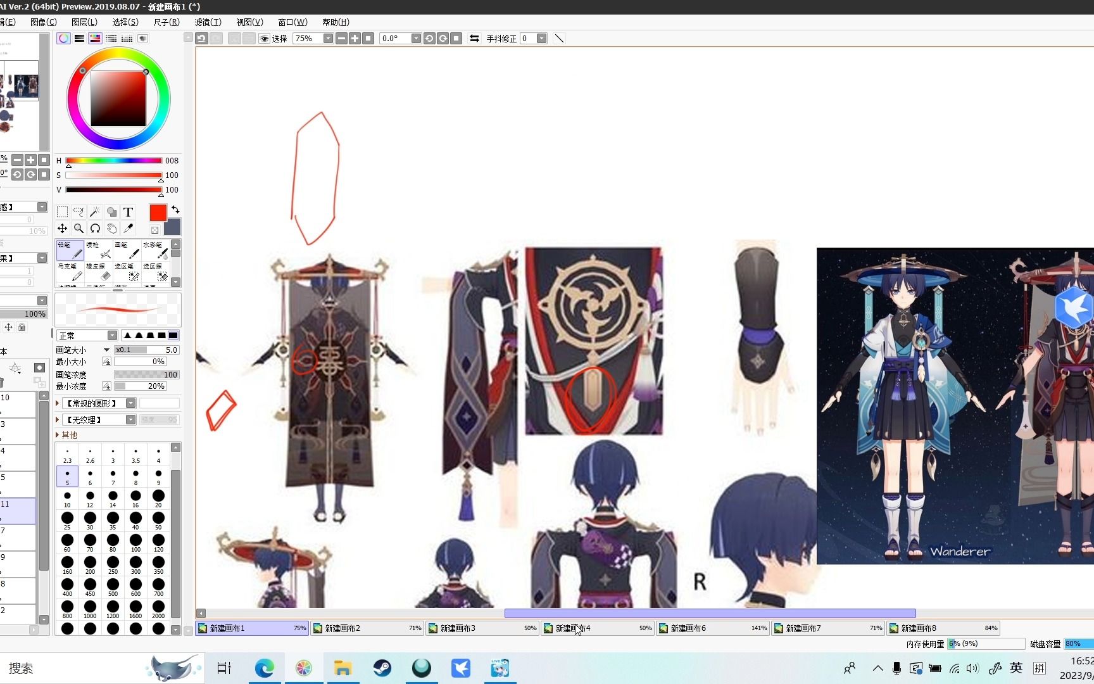Open brush size multiplier arrow menu

tap(106, 350)
